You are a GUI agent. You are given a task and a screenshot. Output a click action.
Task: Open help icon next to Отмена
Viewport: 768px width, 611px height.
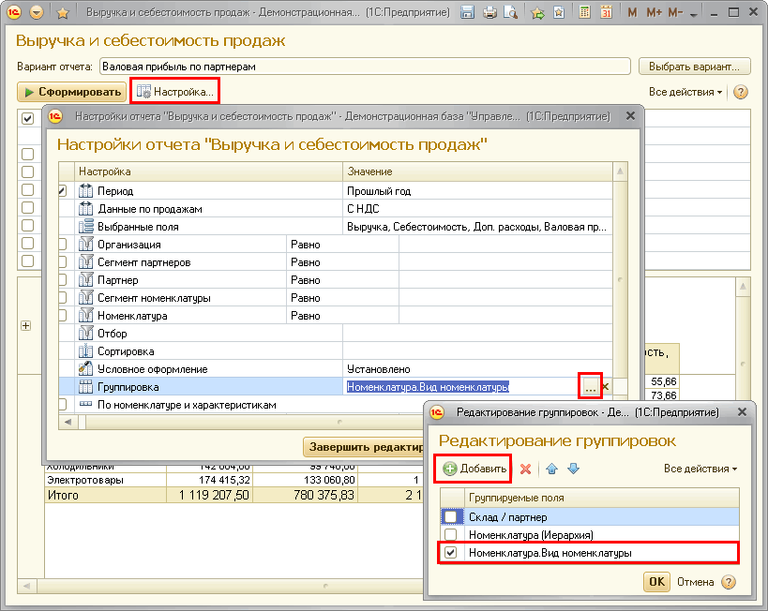[729, 582]
